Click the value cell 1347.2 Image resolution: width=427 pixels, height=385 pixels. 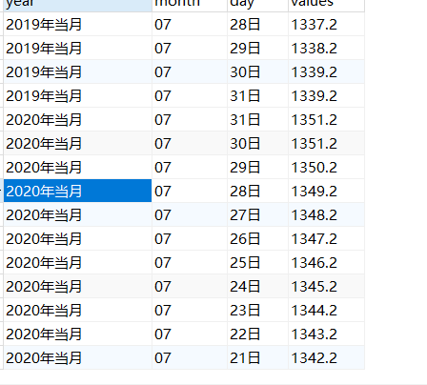click(326, 238)
